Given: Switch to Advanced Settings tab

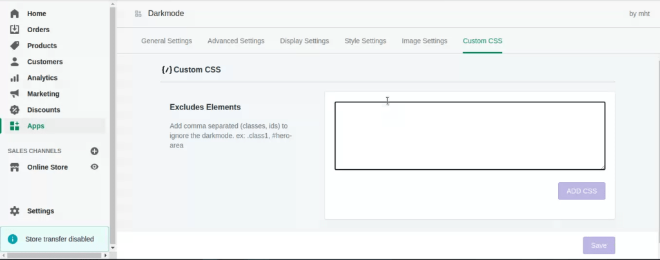Looking at the screenshot, I should pyautogui.click(x=236, y=41).
